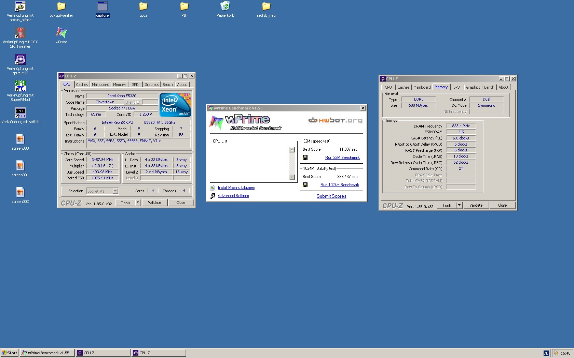This screenshot has width=574, height=358.
Task: Open Memory tab in left CPU-Z
Action: click(x=120, y=85)
